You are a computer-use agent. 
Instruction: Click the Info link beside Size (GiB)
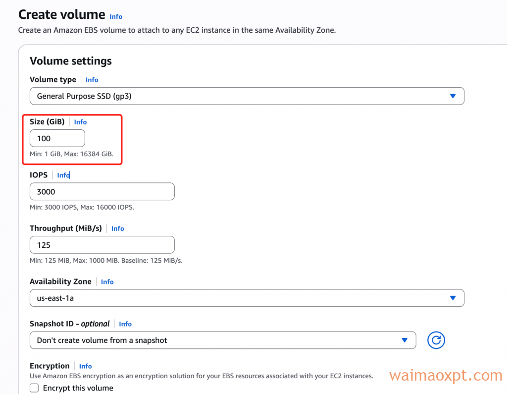[x=80, y=122]
